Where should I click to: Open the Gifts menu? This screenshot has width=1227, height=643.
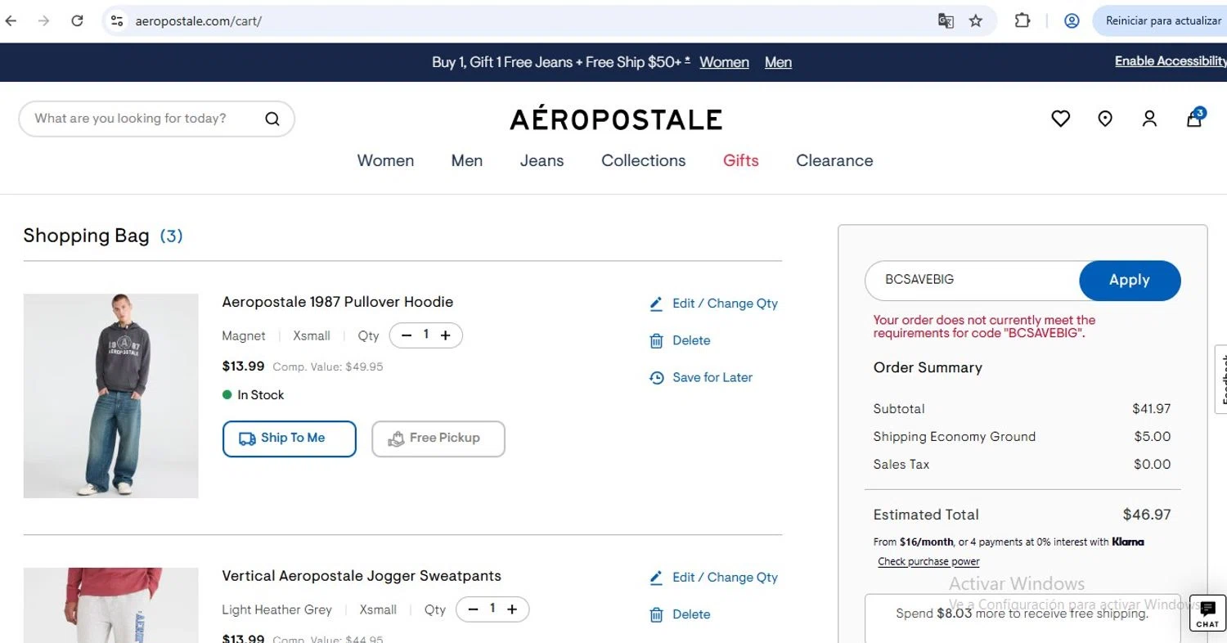click(x=741, y=160)
